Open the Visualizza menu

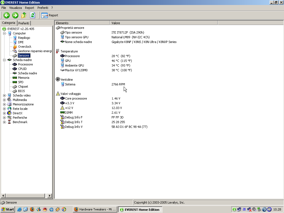[16, 8]
